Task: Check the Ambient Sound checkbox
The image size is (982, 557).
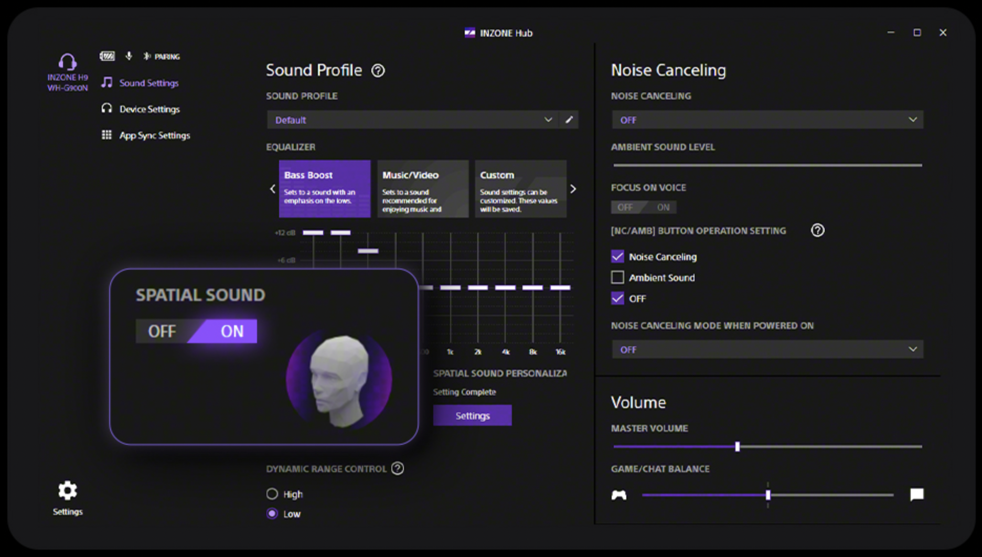Action: coord(617,277)
